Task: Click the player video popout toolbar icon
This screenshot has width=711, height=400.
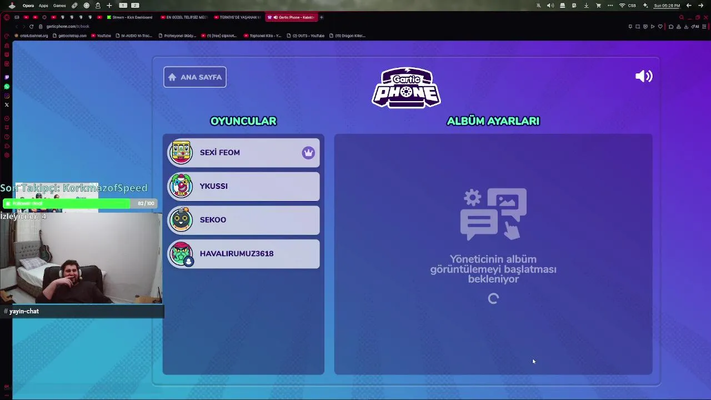Action: (x=652, y=27)
